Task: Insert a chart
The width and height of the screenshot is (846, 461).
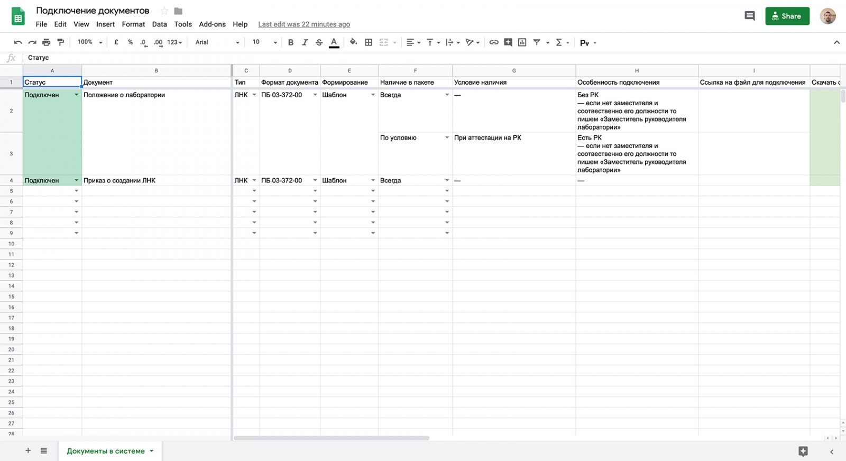Action: click(x=522, y=42)
